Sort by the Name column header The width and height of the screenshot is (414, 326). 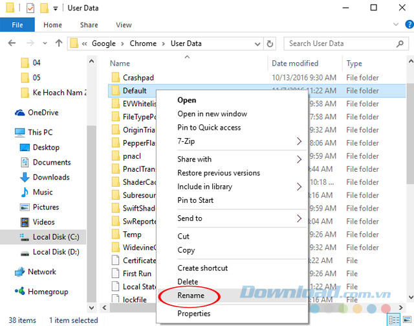coord(120,64)
